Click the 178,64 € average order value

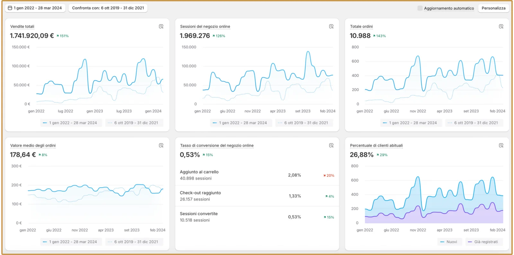click(23, 155)
